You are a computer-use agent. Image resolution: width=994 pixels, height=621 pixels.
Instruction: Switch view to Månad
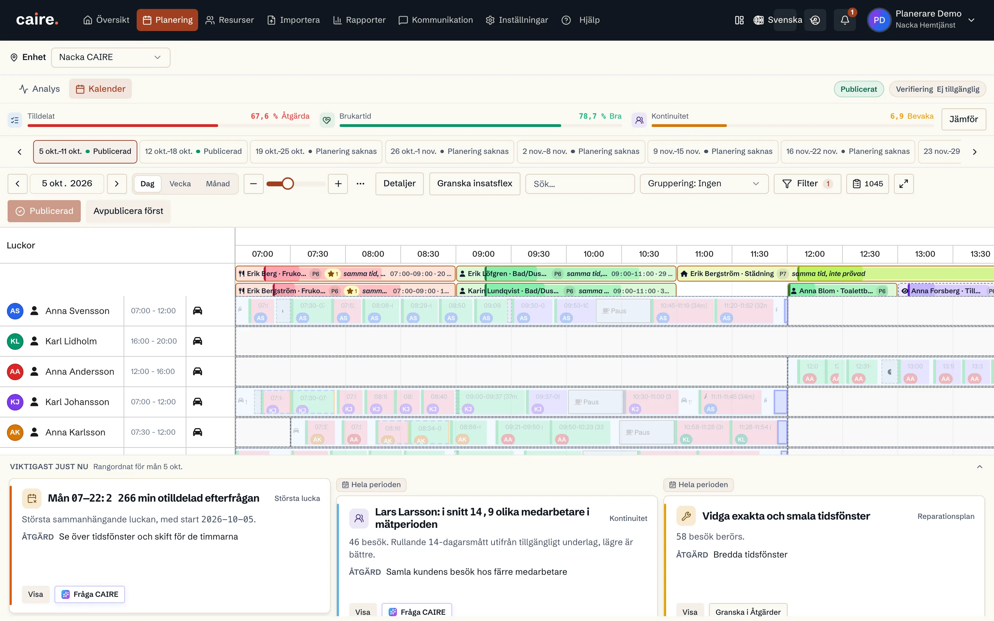tap(218, 184)
